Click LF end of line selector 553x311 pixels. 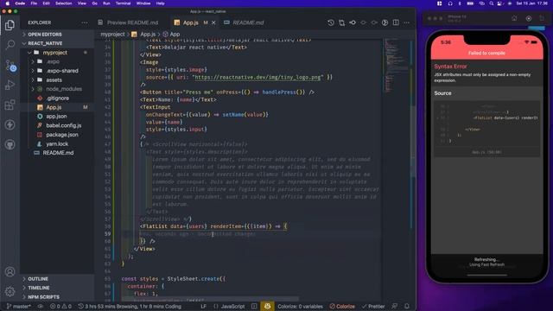204,307
